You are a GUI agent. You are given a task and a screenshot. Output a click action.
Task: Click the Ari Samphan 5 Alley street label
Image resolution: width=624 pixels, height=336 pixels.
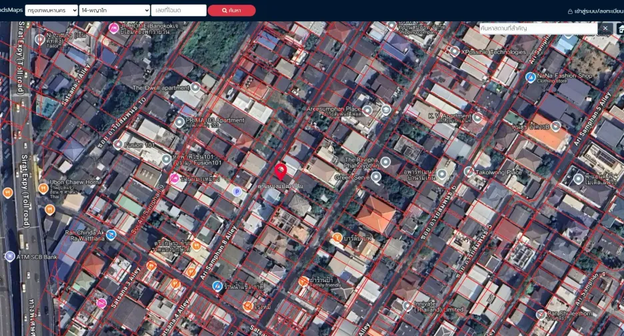(x=592, y=119)
